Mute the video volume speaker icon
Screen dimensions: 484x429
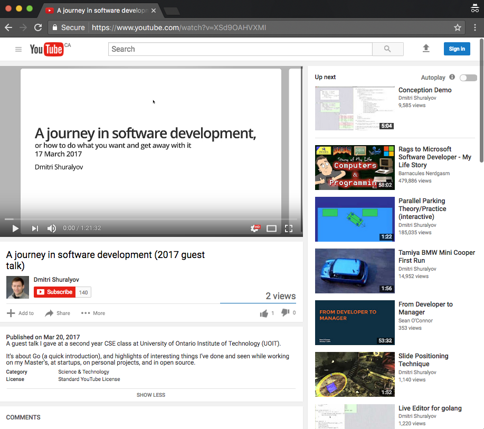(52, 228)
